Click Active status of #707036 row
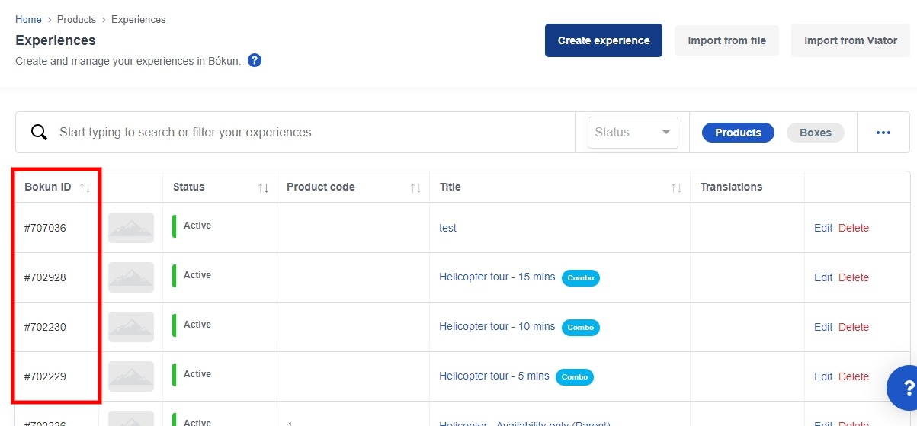The height and width of the screenshot is (426, 917). point(197,226)
